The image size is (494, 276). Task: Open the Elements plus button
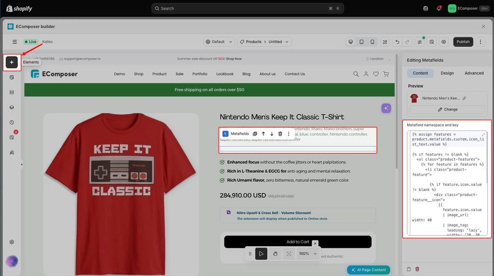pyautogui.click(x=12, y=62)
